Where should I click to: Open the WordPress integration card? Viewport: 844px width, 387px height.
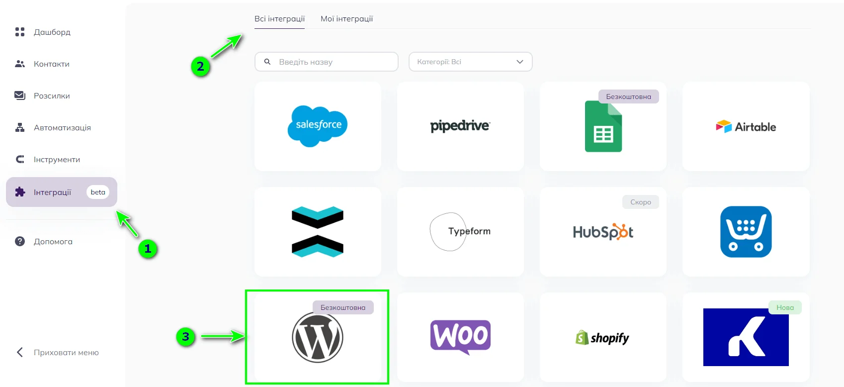click(318, 337)
